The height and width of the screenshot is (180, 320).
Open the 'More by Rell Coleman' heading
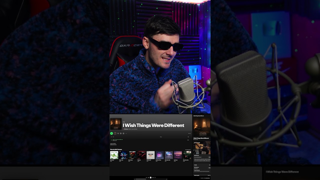[x=116, y=149]
